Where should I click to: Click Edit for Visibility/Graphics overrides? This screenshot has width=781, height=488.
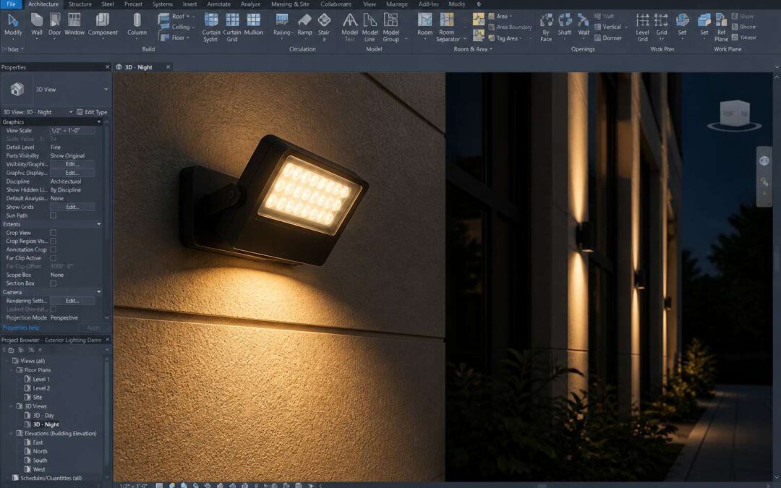click(x=72, y=164)
